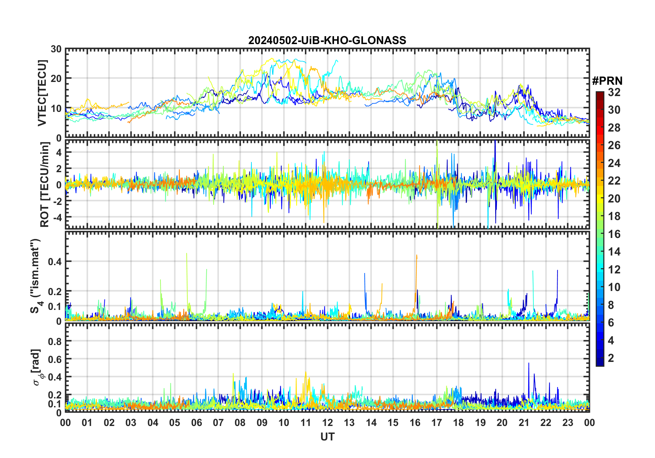Select the ROT axis tick label "-2"

tap(57, 201)
